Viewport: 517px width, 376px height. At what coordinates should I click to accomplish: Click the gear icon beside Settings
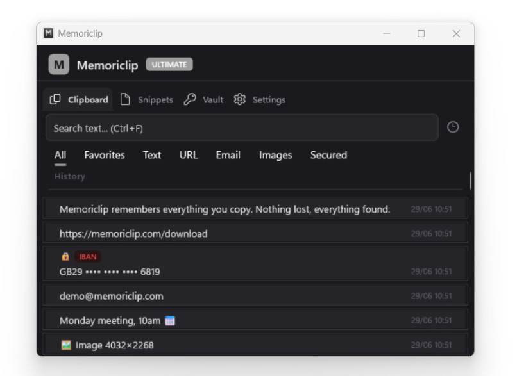(240, 99)
